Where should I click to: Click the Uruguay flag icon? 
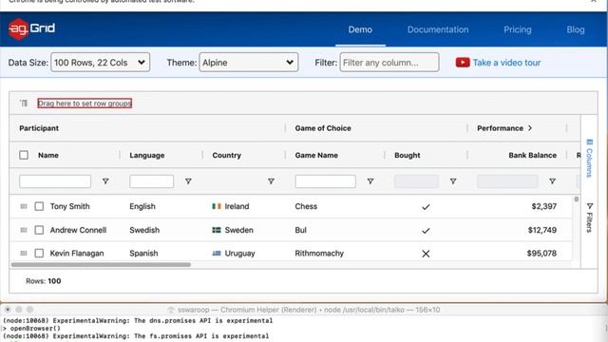click(217, 254)
